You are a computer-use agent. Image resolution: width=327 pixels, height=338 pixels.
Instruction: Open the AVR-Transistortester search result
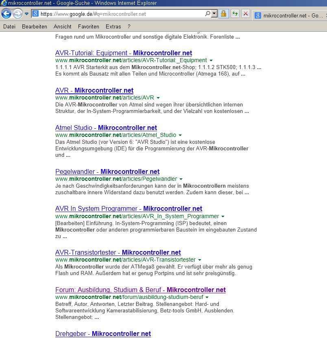[118, 252]
